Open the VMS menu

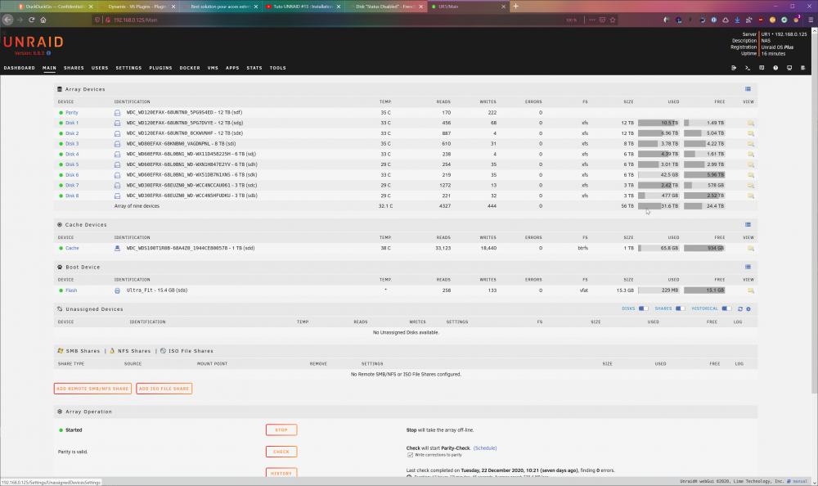tap(213, 68)
